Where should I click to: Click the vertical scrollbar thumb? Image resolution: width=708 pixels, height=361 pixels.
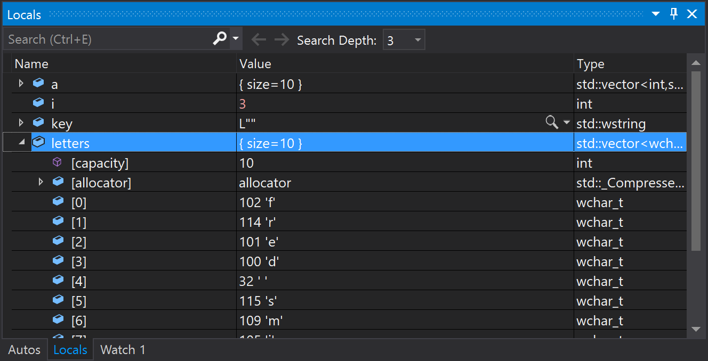[696, 160]
